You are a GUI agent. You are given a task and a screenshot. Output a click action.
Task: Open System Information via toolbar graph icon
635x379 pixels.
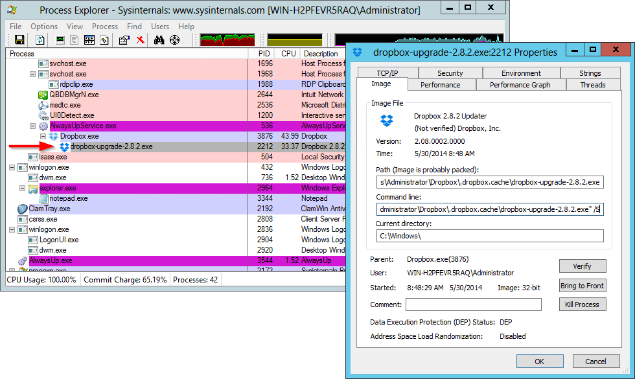pos(60,40)
